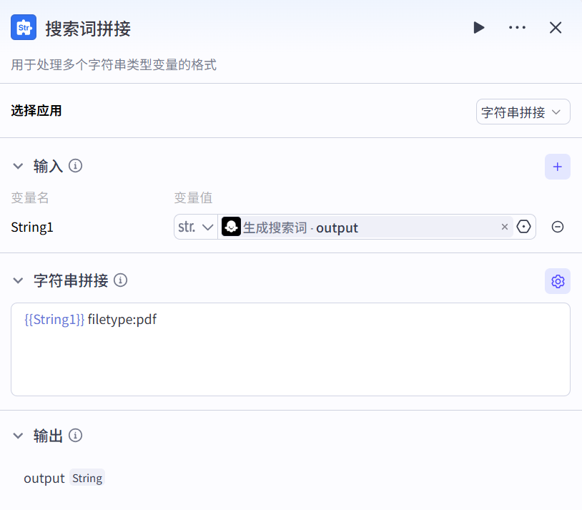Collapse the 输出 section
This screenshot has height=510, width=582.
click(x=19, y=436)
